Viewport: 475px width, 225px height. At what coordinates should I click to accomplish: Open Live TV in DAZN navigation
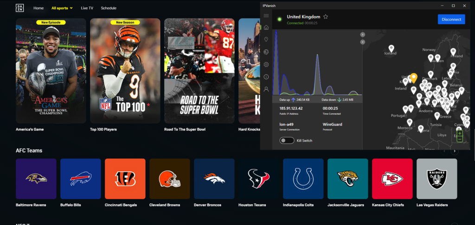point(87,8)
